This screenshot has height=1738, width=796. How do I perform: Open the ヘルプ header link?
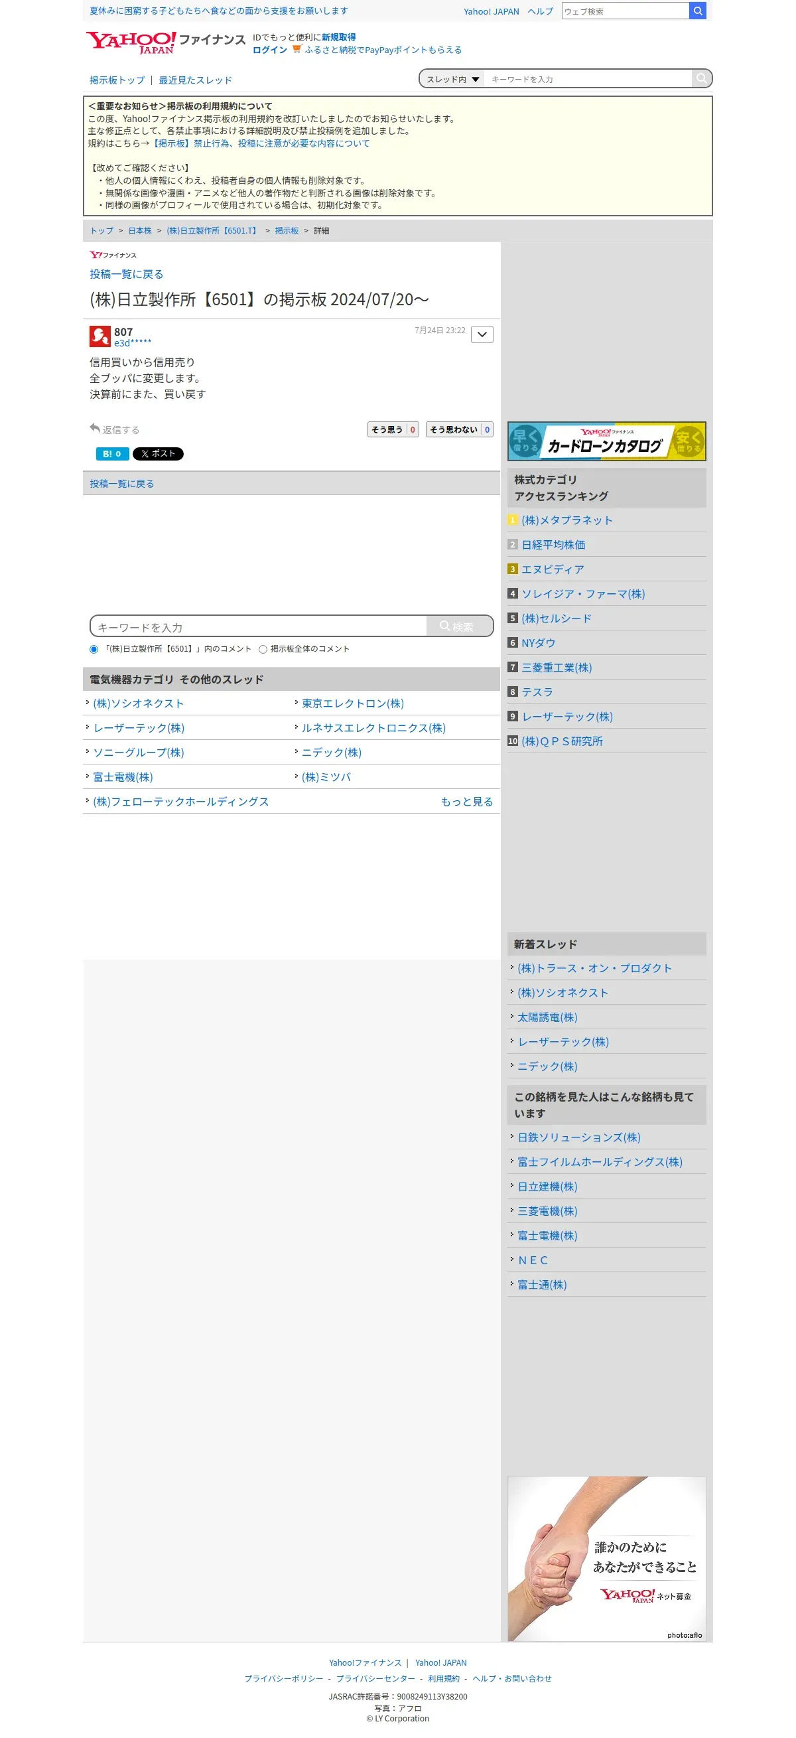541,11
